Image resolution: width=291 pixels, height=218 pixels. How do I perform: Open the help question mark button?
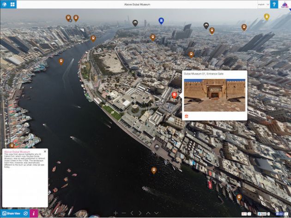(274, 4)
